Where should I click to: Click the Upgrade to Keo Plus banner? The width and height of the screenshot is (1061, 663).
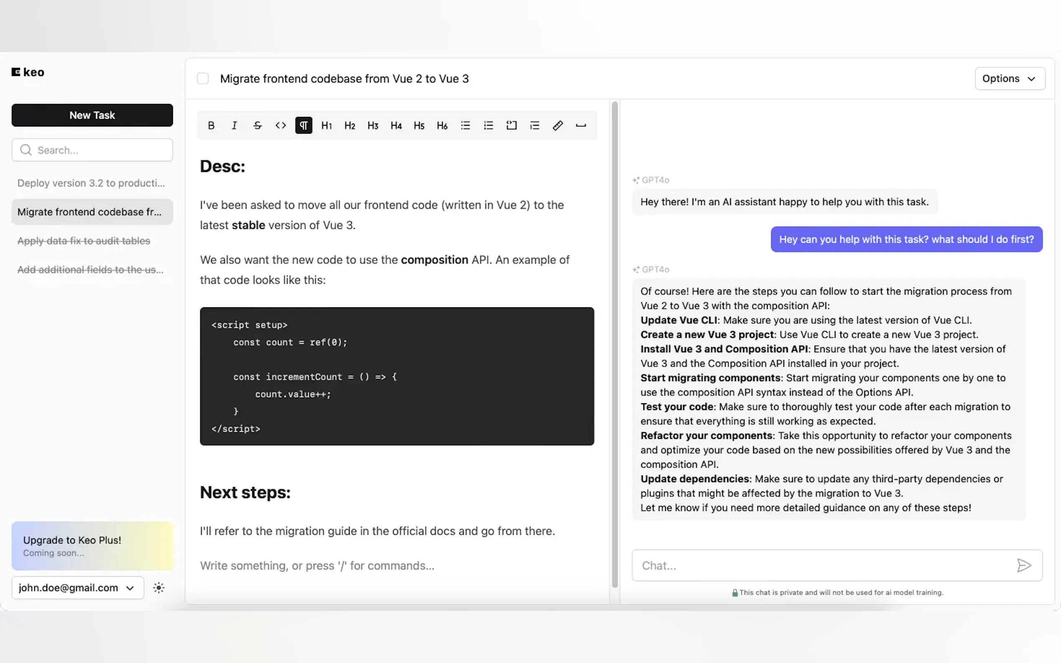point(92,546)
